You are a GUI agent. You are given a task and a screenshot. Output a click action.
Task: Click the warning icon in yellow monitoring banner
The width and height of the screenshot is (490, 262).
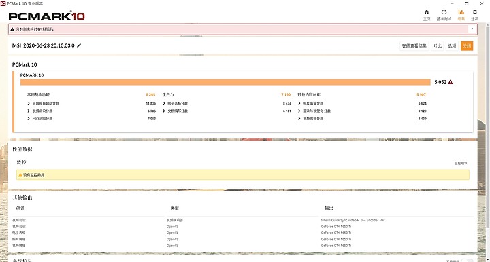pos(20,175)
